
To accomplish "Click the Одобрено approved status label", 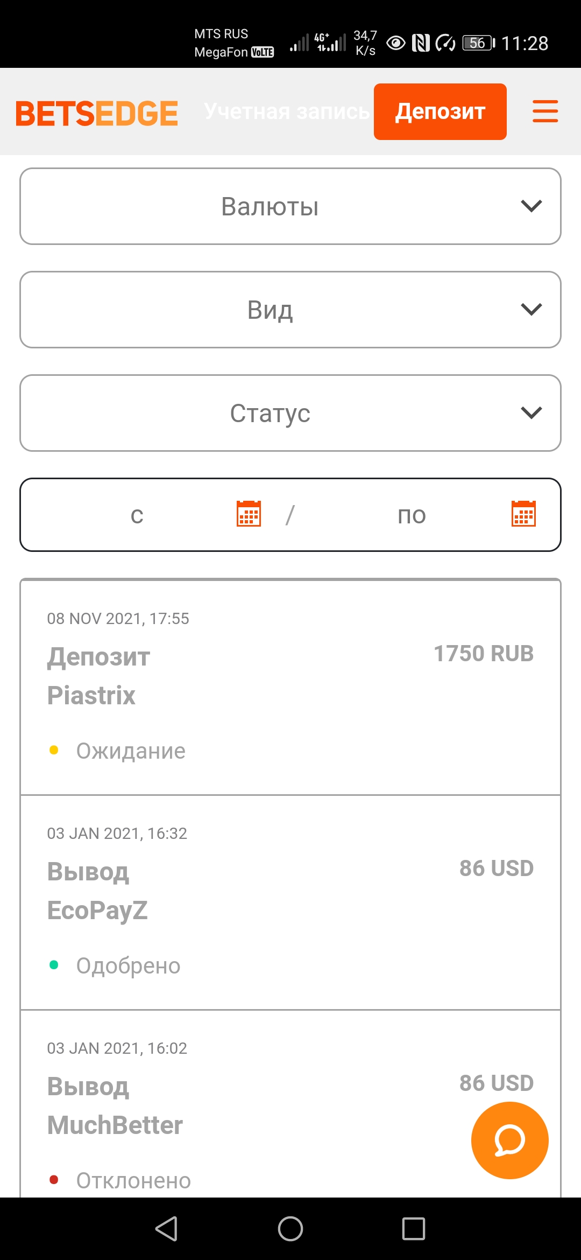I will coord(128,965).
